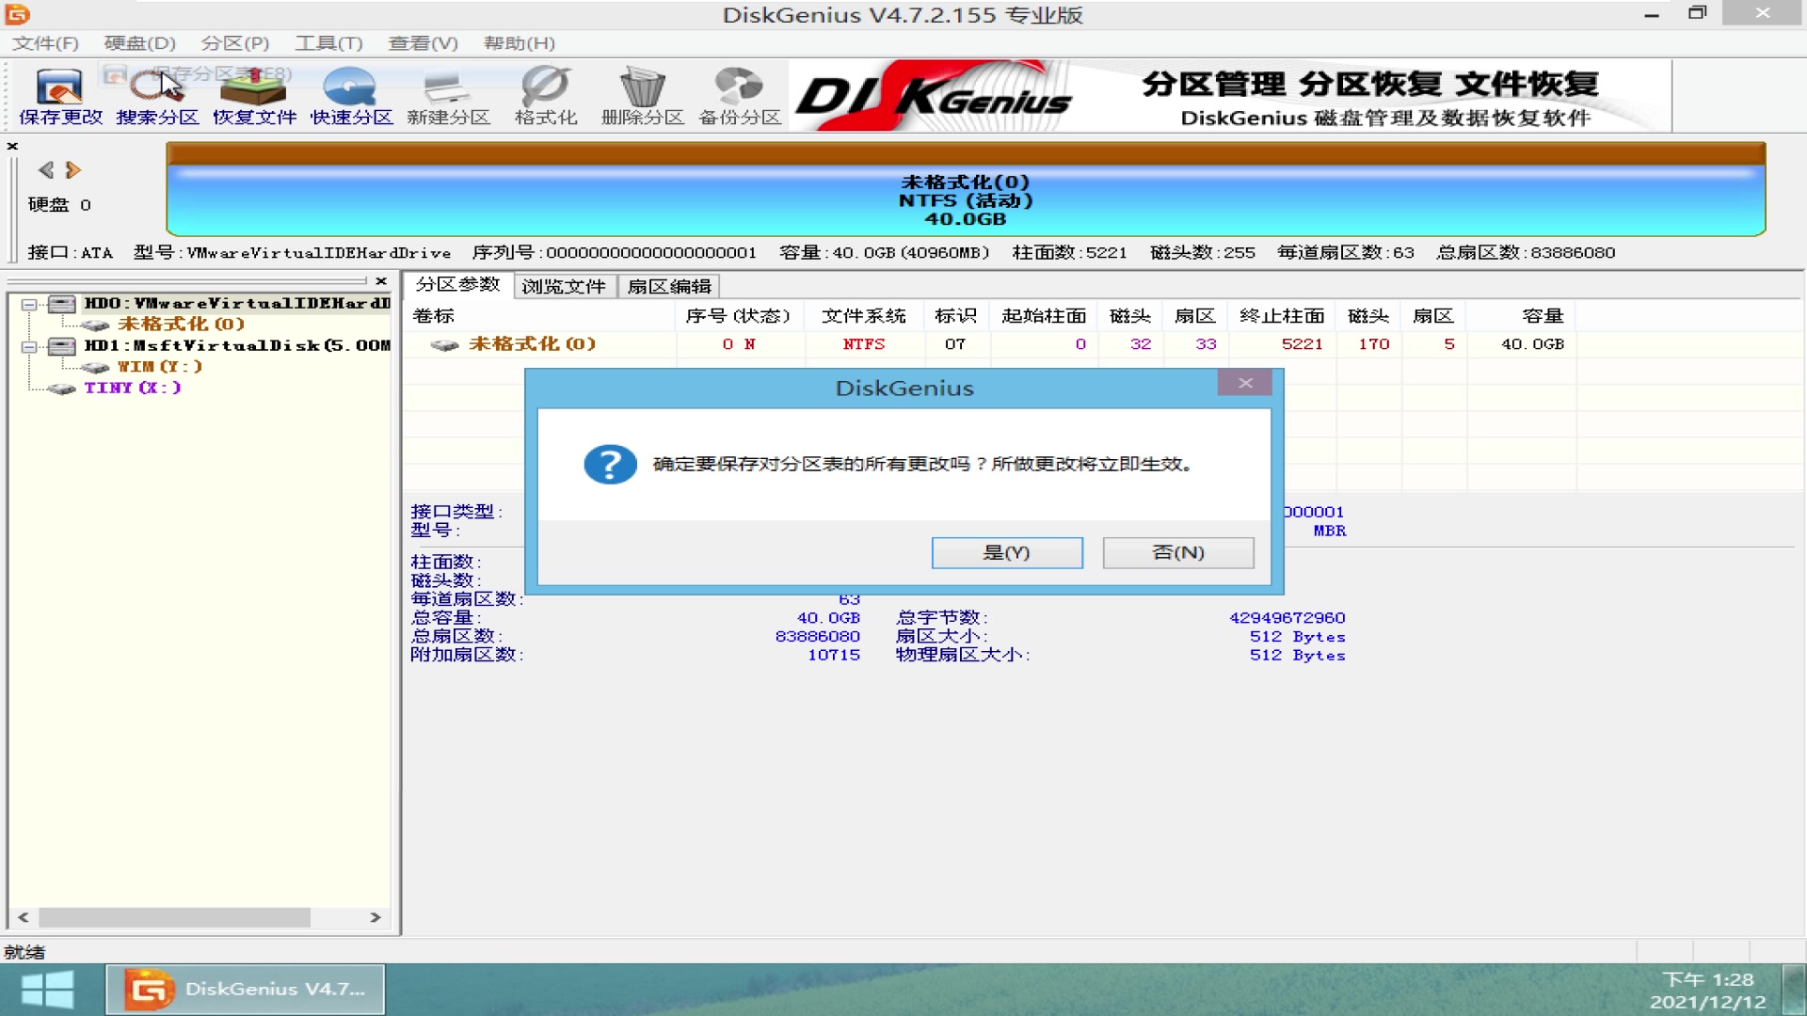Image resolution: width=1807 pixels, height=1016 pixels.
Task: Click the 序号(状态) column header
Action: [x=738, y=316]
